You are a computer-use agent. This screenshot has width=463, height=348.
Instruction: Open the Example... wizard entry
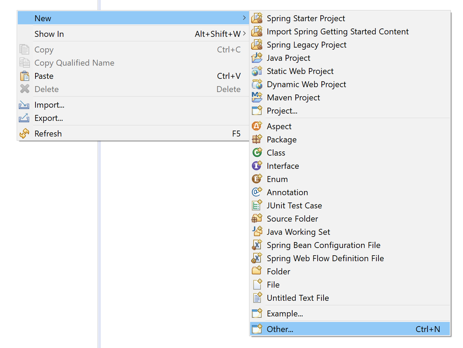(x=350, y=313)
